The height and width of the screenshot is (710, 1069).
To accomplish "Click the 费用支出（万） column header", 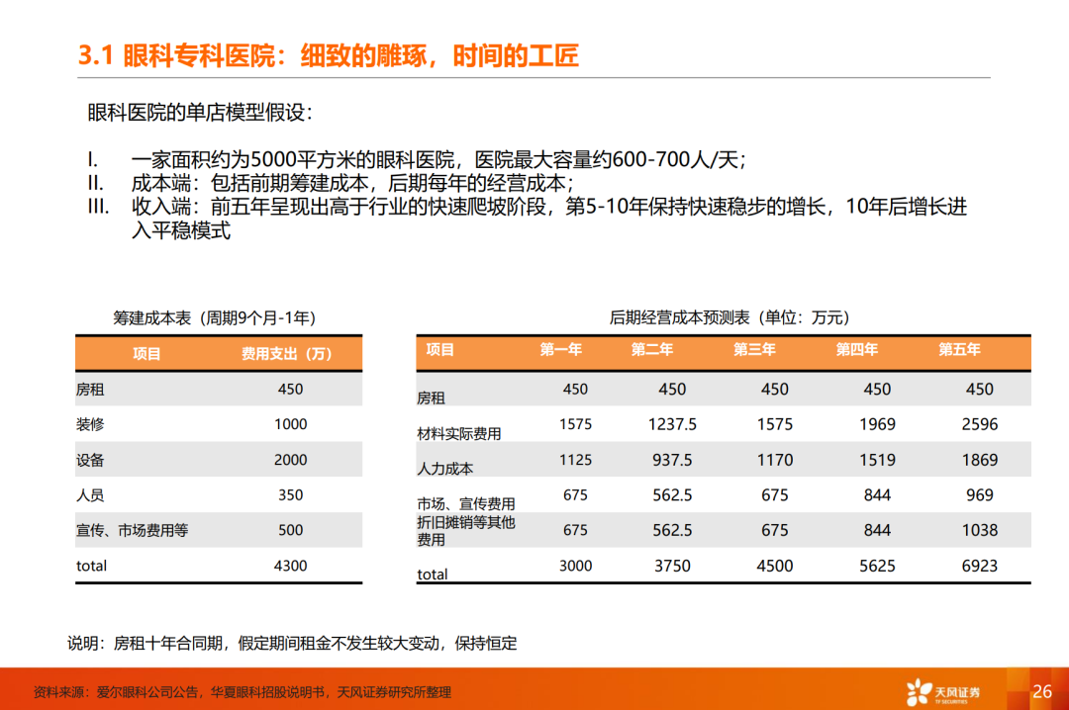I will click(286, 354).
